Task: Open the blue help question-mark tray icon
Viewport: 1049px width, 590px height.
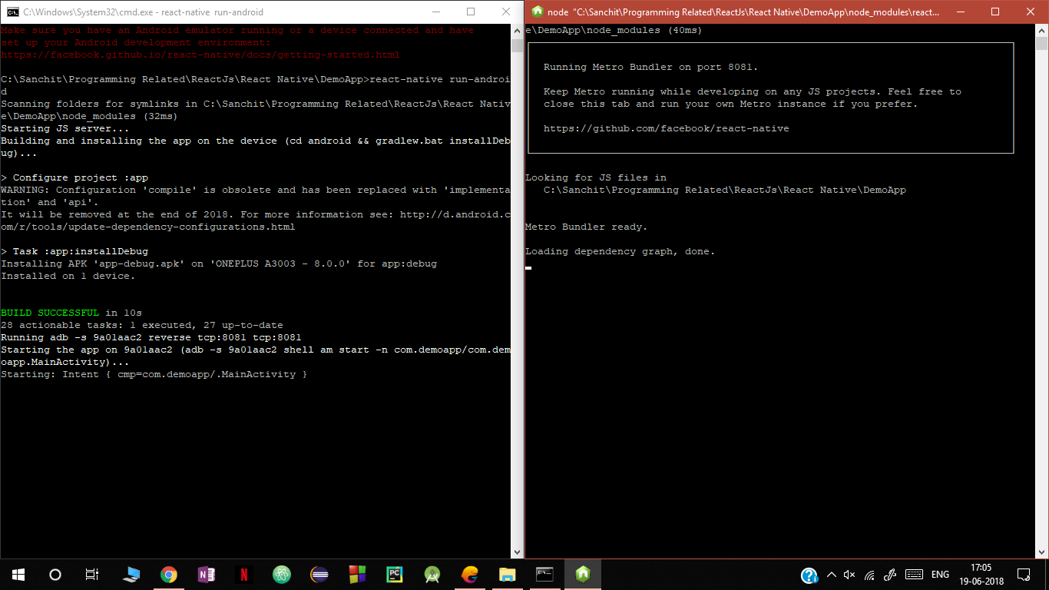Action: [809, 575]
